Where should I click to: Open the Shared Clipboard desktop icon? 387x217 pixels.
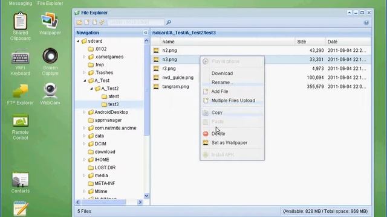pos(20,27)
